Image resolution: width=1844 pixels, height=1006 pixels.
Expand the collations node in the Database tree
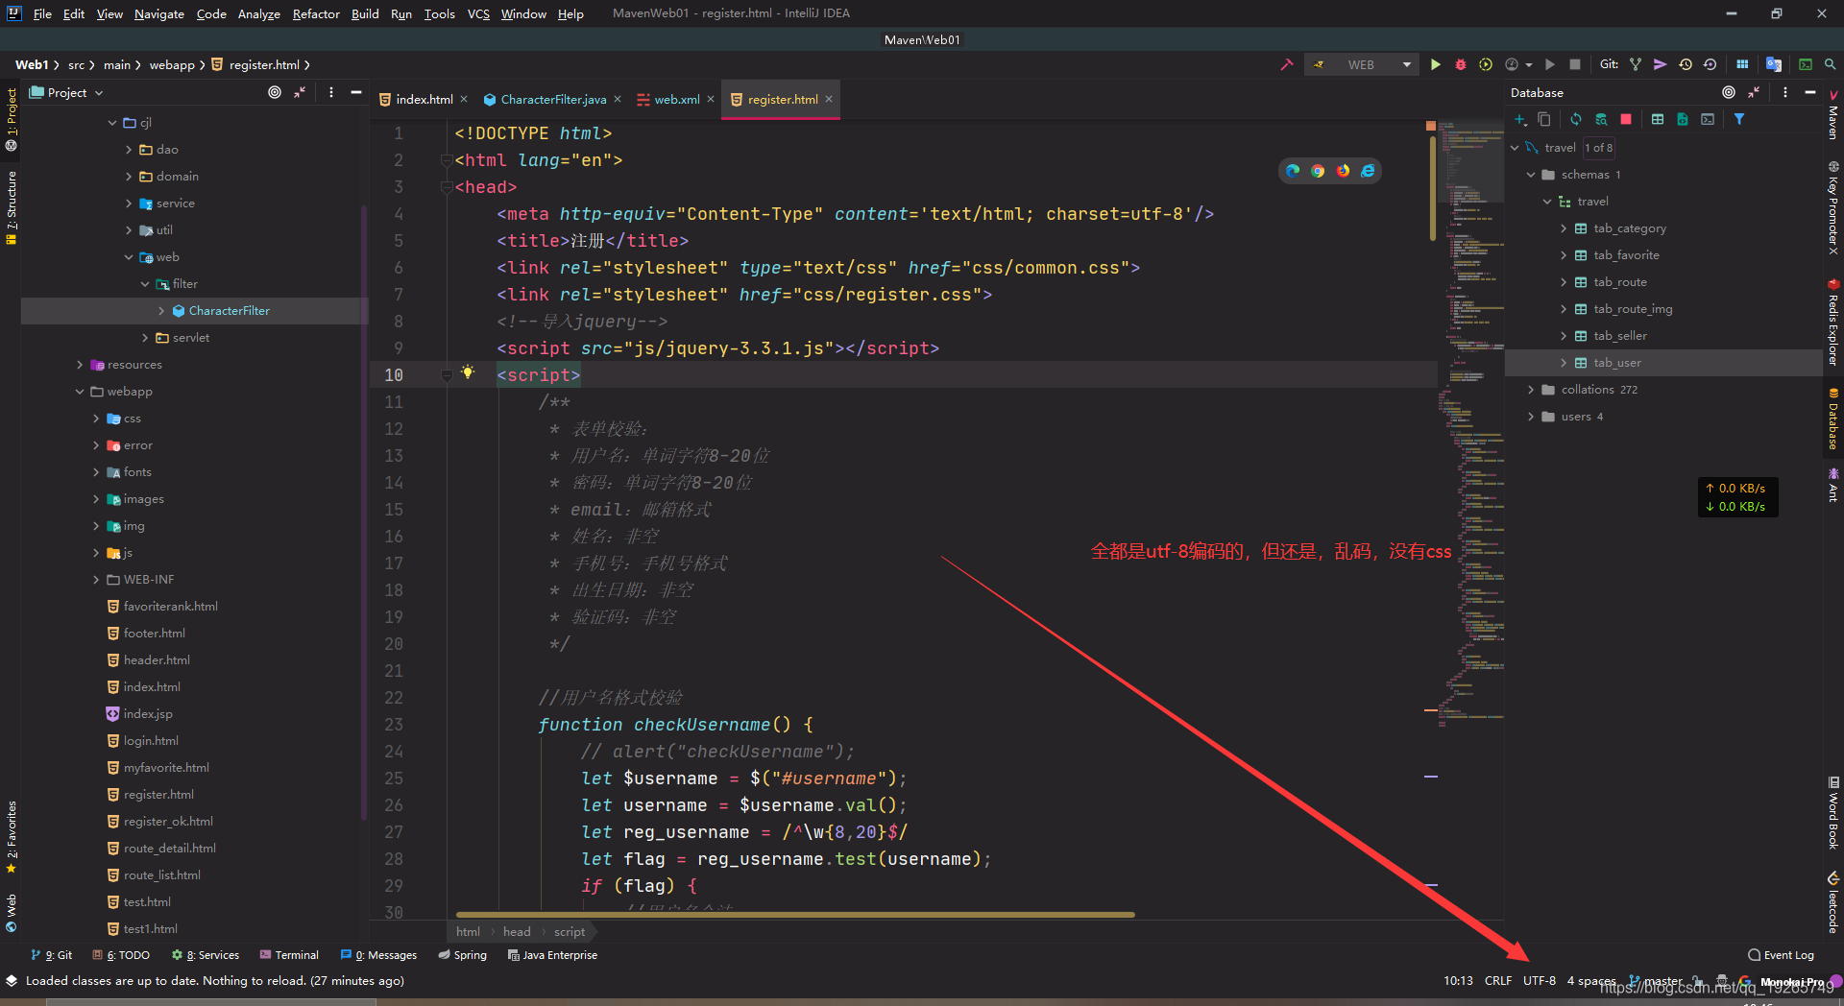coord(1531,390)
